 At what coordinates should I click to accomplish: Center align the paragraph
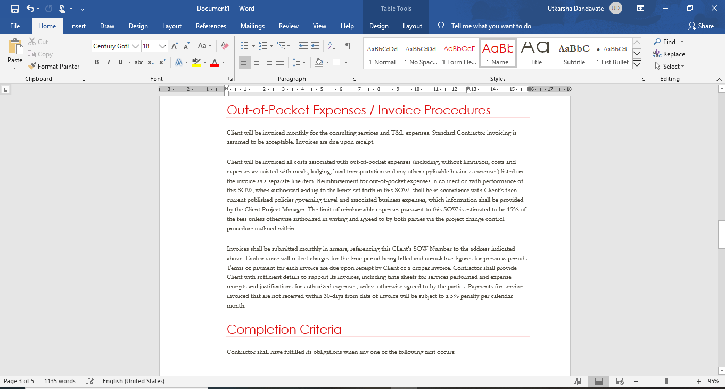coord(257,62)
